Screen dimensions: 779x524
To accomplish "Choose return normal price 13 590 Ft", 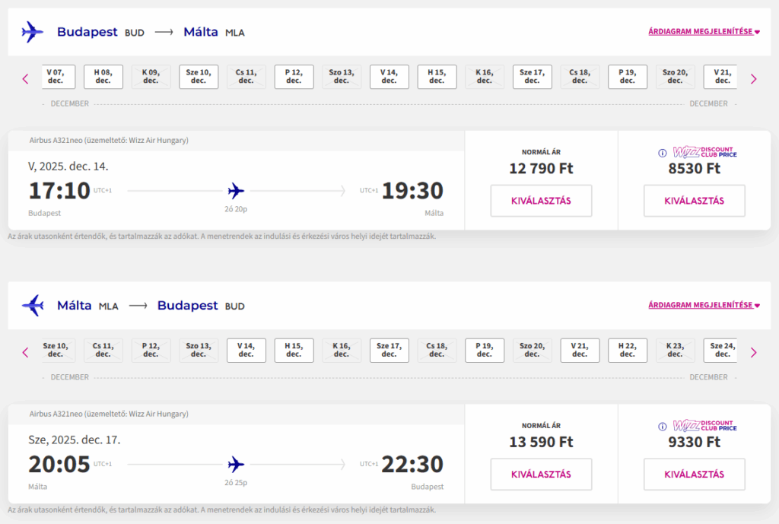I will coord(541,475).
